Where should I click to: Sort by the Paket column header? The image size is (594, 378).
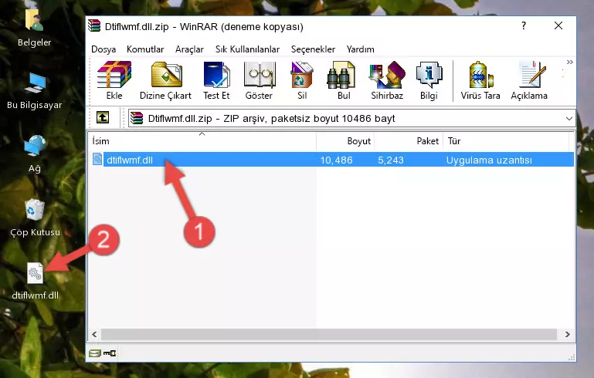click(409, 141)
